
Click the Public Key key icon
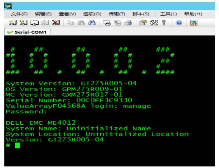(164, 23)
